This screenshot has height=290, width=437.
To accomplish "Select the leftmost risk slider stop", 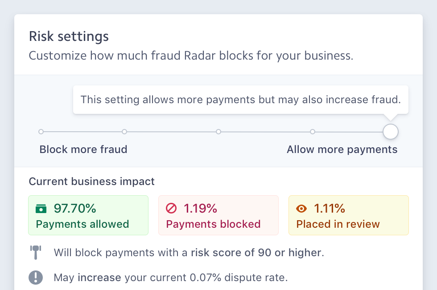I will pos(41,132).
